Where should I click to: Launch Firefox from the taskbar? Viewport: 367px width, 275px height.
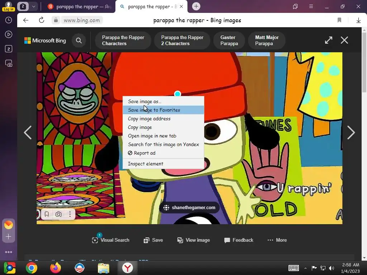tap(56, 268)
